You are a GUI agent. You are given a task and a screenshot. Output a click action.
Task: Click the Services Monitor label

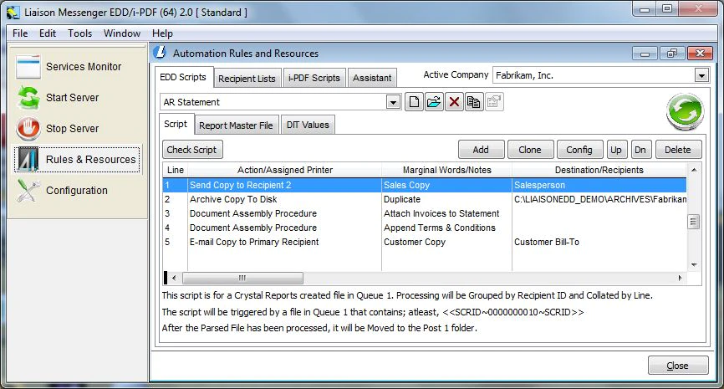84,67
